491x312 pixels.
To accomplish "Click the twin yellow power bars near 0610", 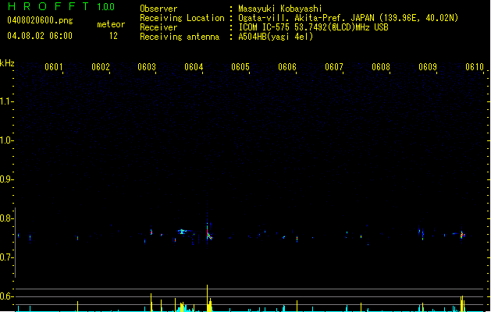I will point(462,303).
